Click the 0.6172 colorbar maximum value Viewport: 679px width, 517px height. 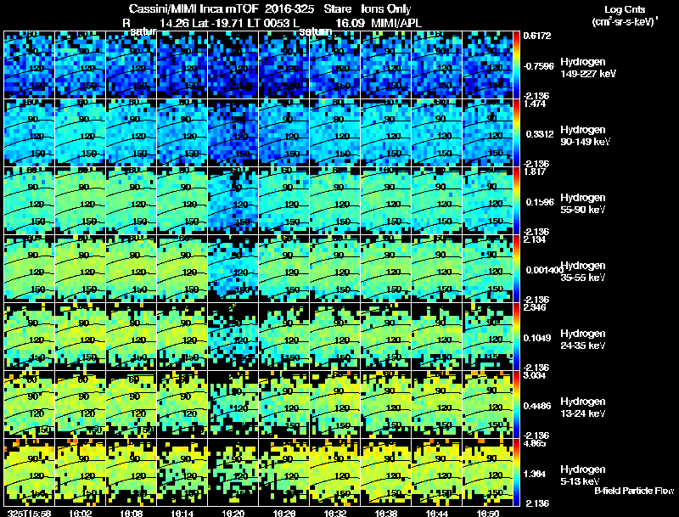pyautogui.click(x=537, y=36)
